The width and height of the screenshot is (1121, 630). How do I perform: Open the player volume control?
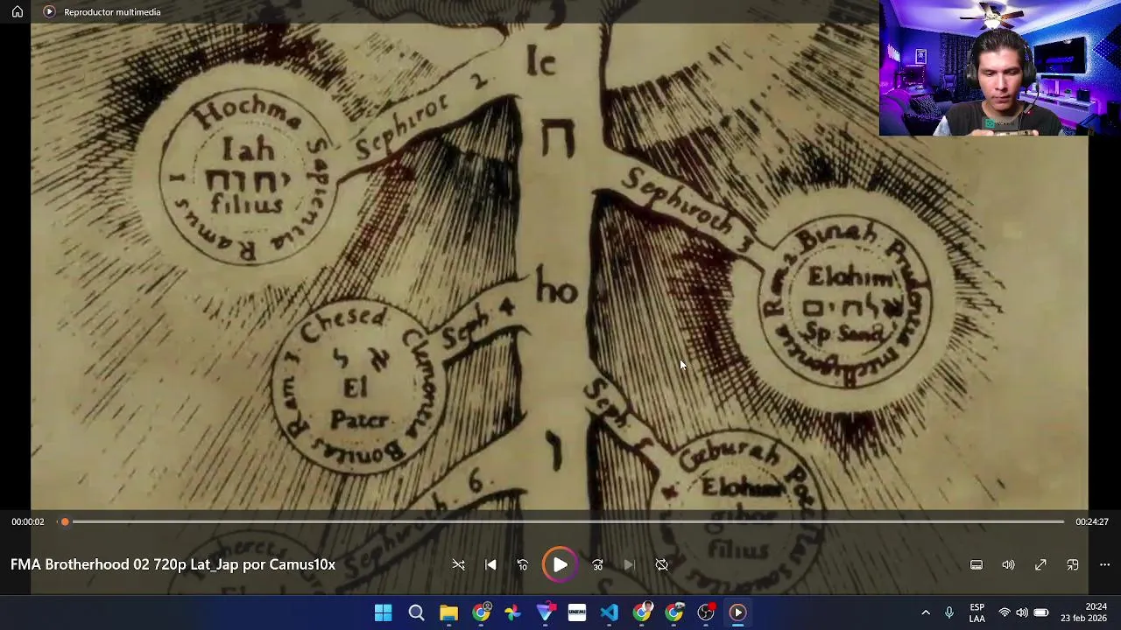coord(1008,565)
